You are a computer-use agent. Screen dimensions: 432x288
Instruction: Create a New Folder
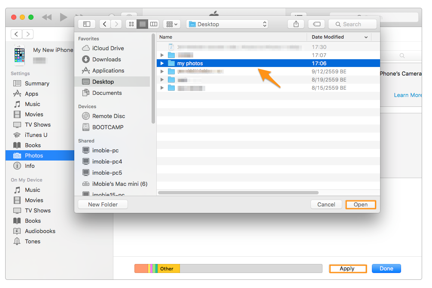103,204
